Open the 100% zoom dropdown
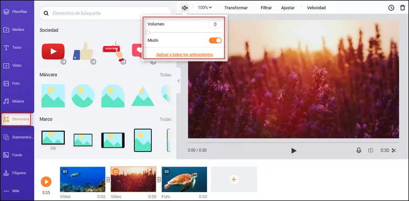The height and width of the screenshot is (201, 409). click(x=204, y=8)
